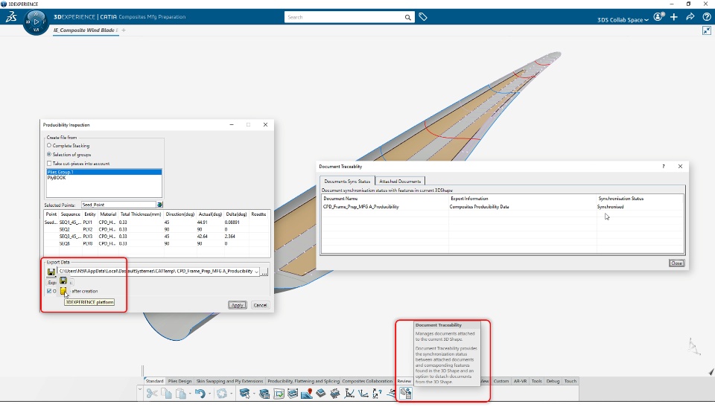
Task: Open Producibility, Flattening and Splicing tab
Action: point(303,381)
